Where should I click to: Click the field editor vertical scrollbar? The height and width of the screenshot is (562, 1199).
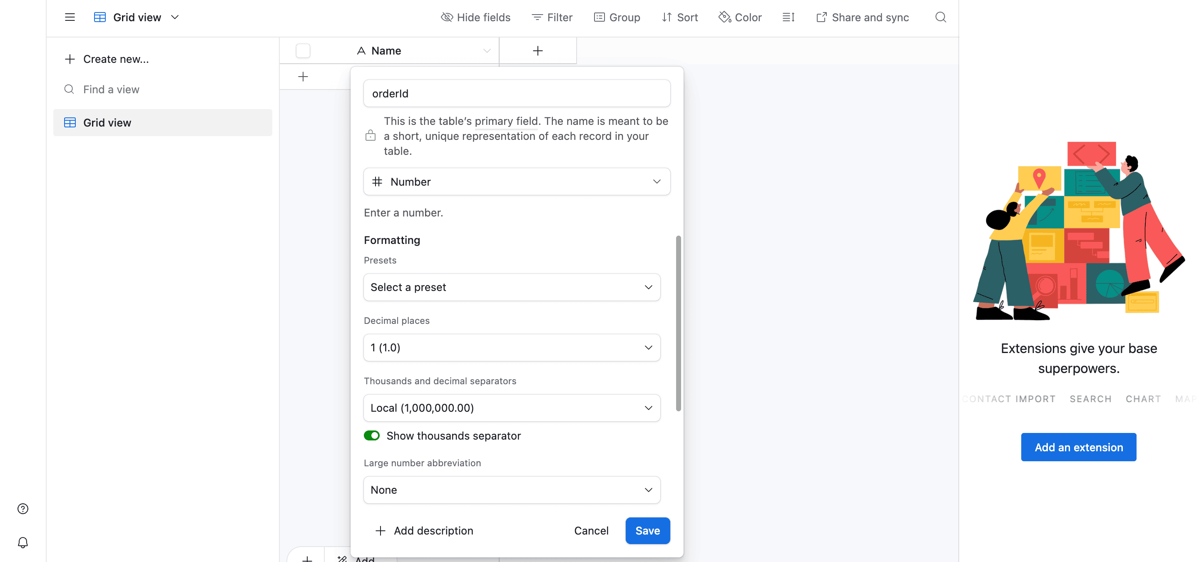point(678,323)
